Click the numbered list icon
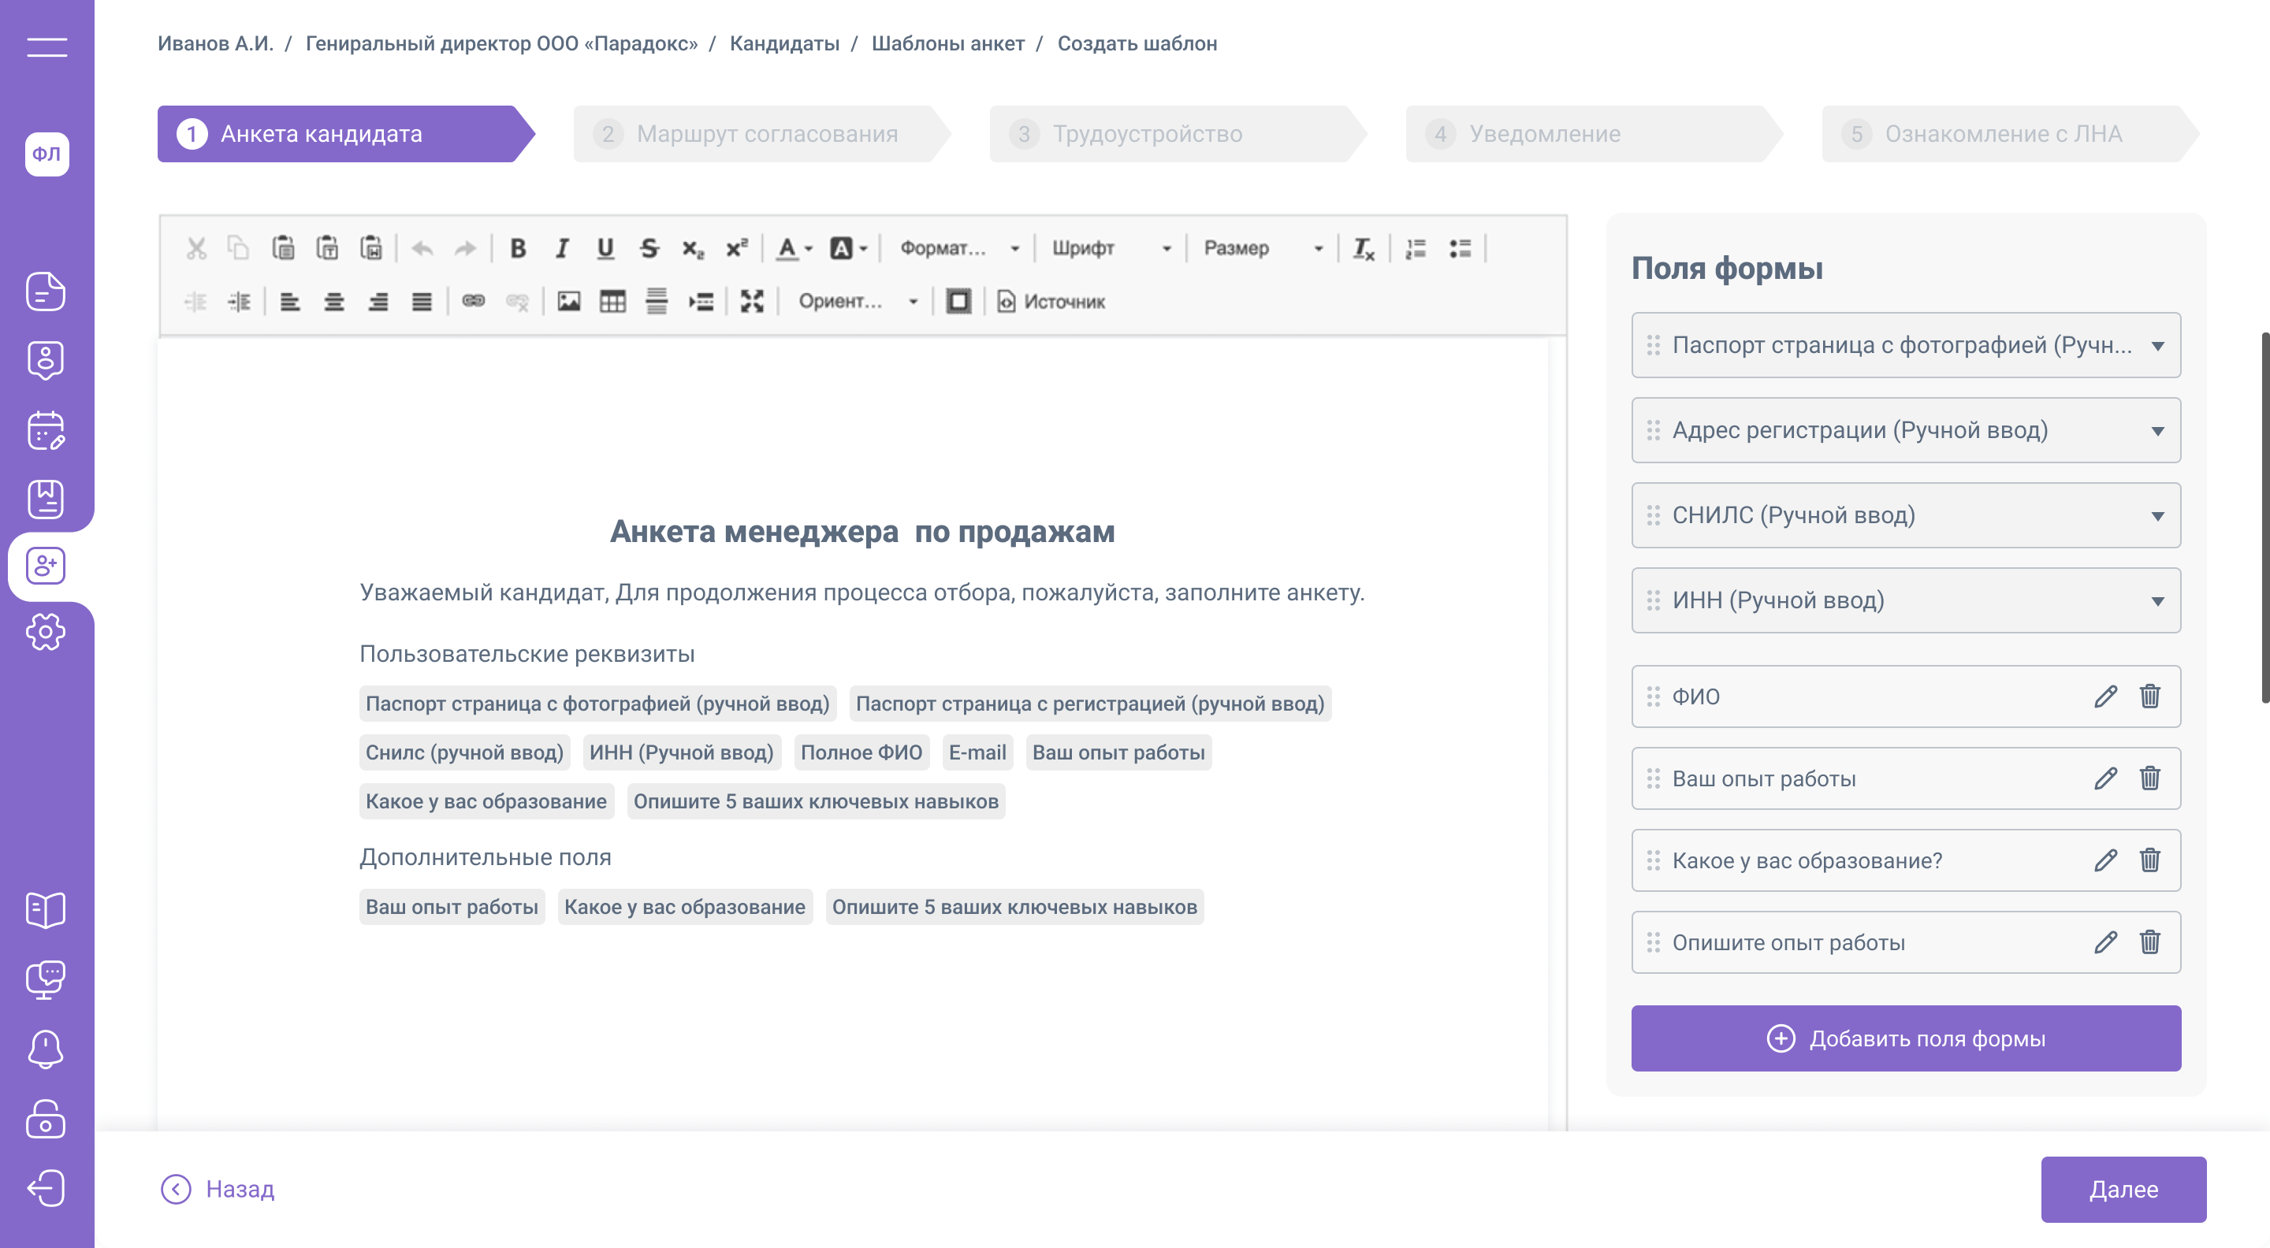 click(x=1416, y=248)
